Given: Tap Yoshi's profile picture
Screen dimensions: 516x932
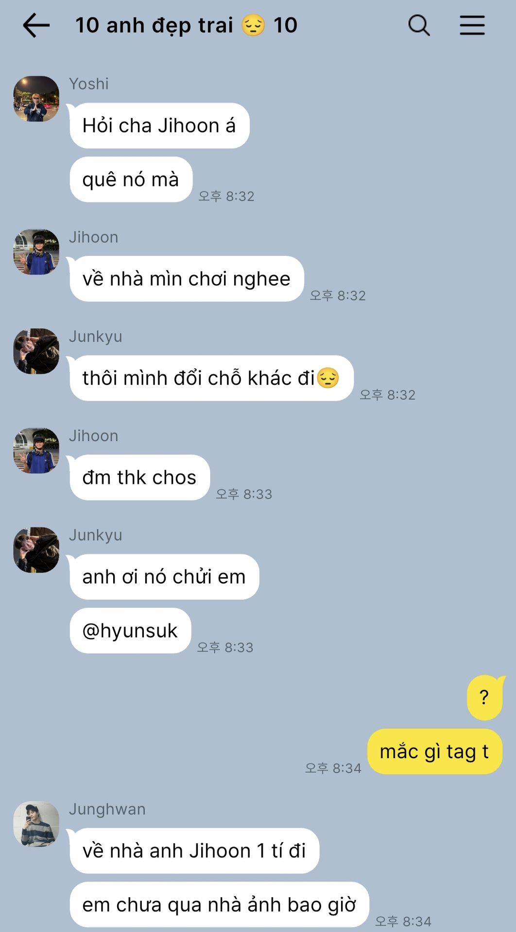Looking at the screenshot, I should point(36,99).
